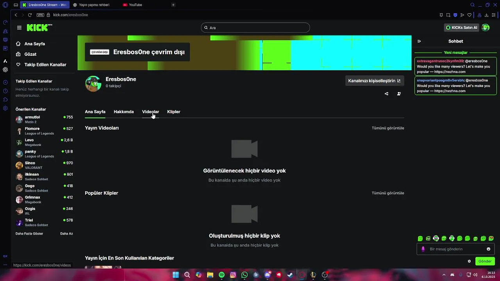The width and height of the screenshot is (500, 281).
Task: Open the Kick hamburger menu
Action: pos(19,28)
